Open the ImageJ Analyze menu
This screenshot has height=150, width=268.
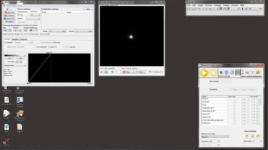coord(217,5)
